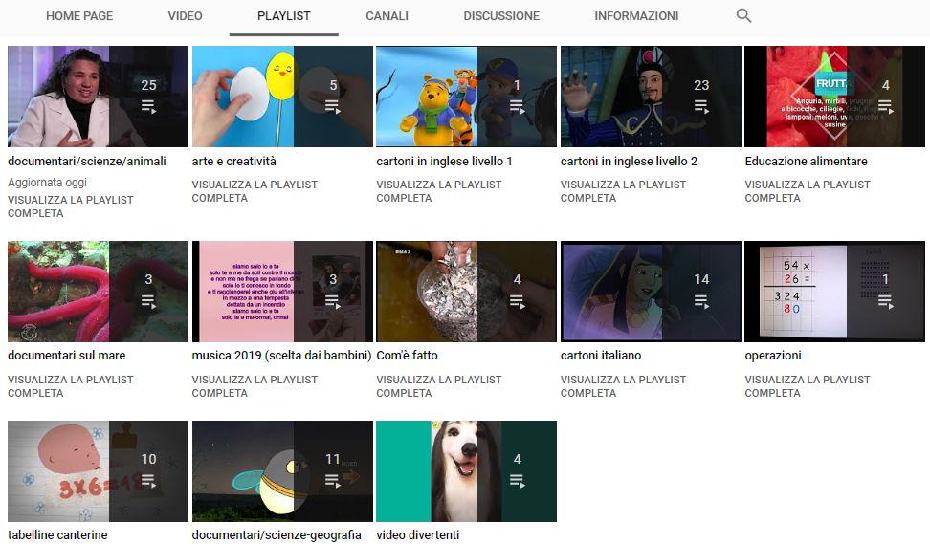Viewport: 930px width, 544px height.
Task: Click playlist icon on video divertenti thumbnail
Action: click(518, 481)
